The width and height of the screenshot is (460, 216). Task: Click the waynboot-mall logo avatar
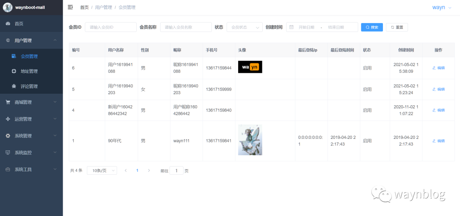(x=8, y=8)
